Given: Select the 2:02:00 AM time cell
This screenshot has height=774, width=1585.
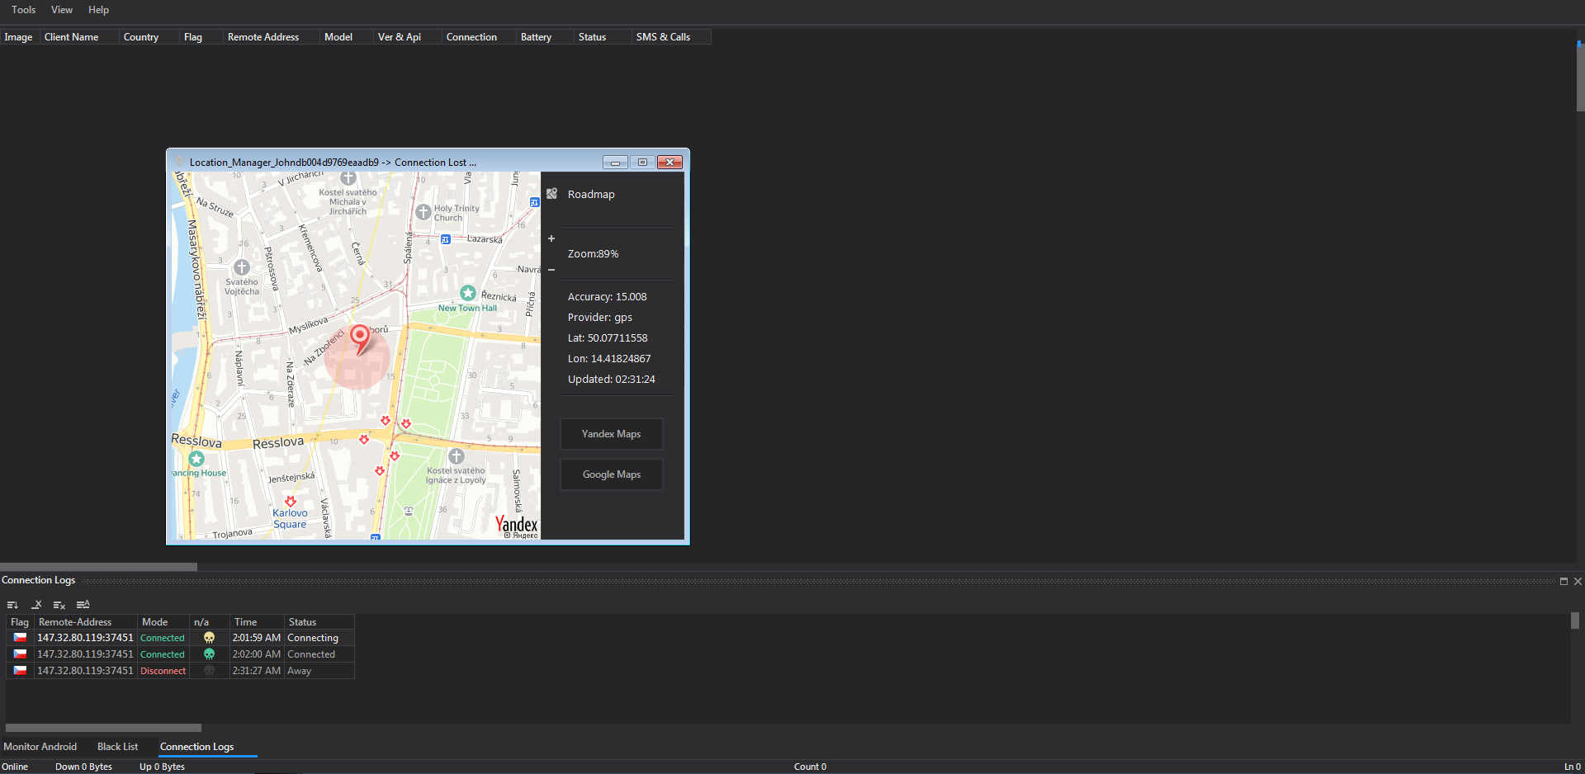Looking at the screenshot, I should (257, 654).
